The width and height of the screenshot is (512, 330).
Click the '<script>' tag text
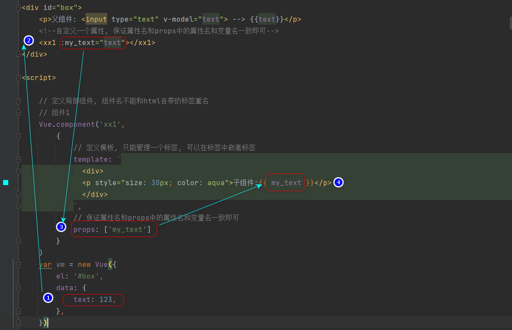click(x=39, y=78)
